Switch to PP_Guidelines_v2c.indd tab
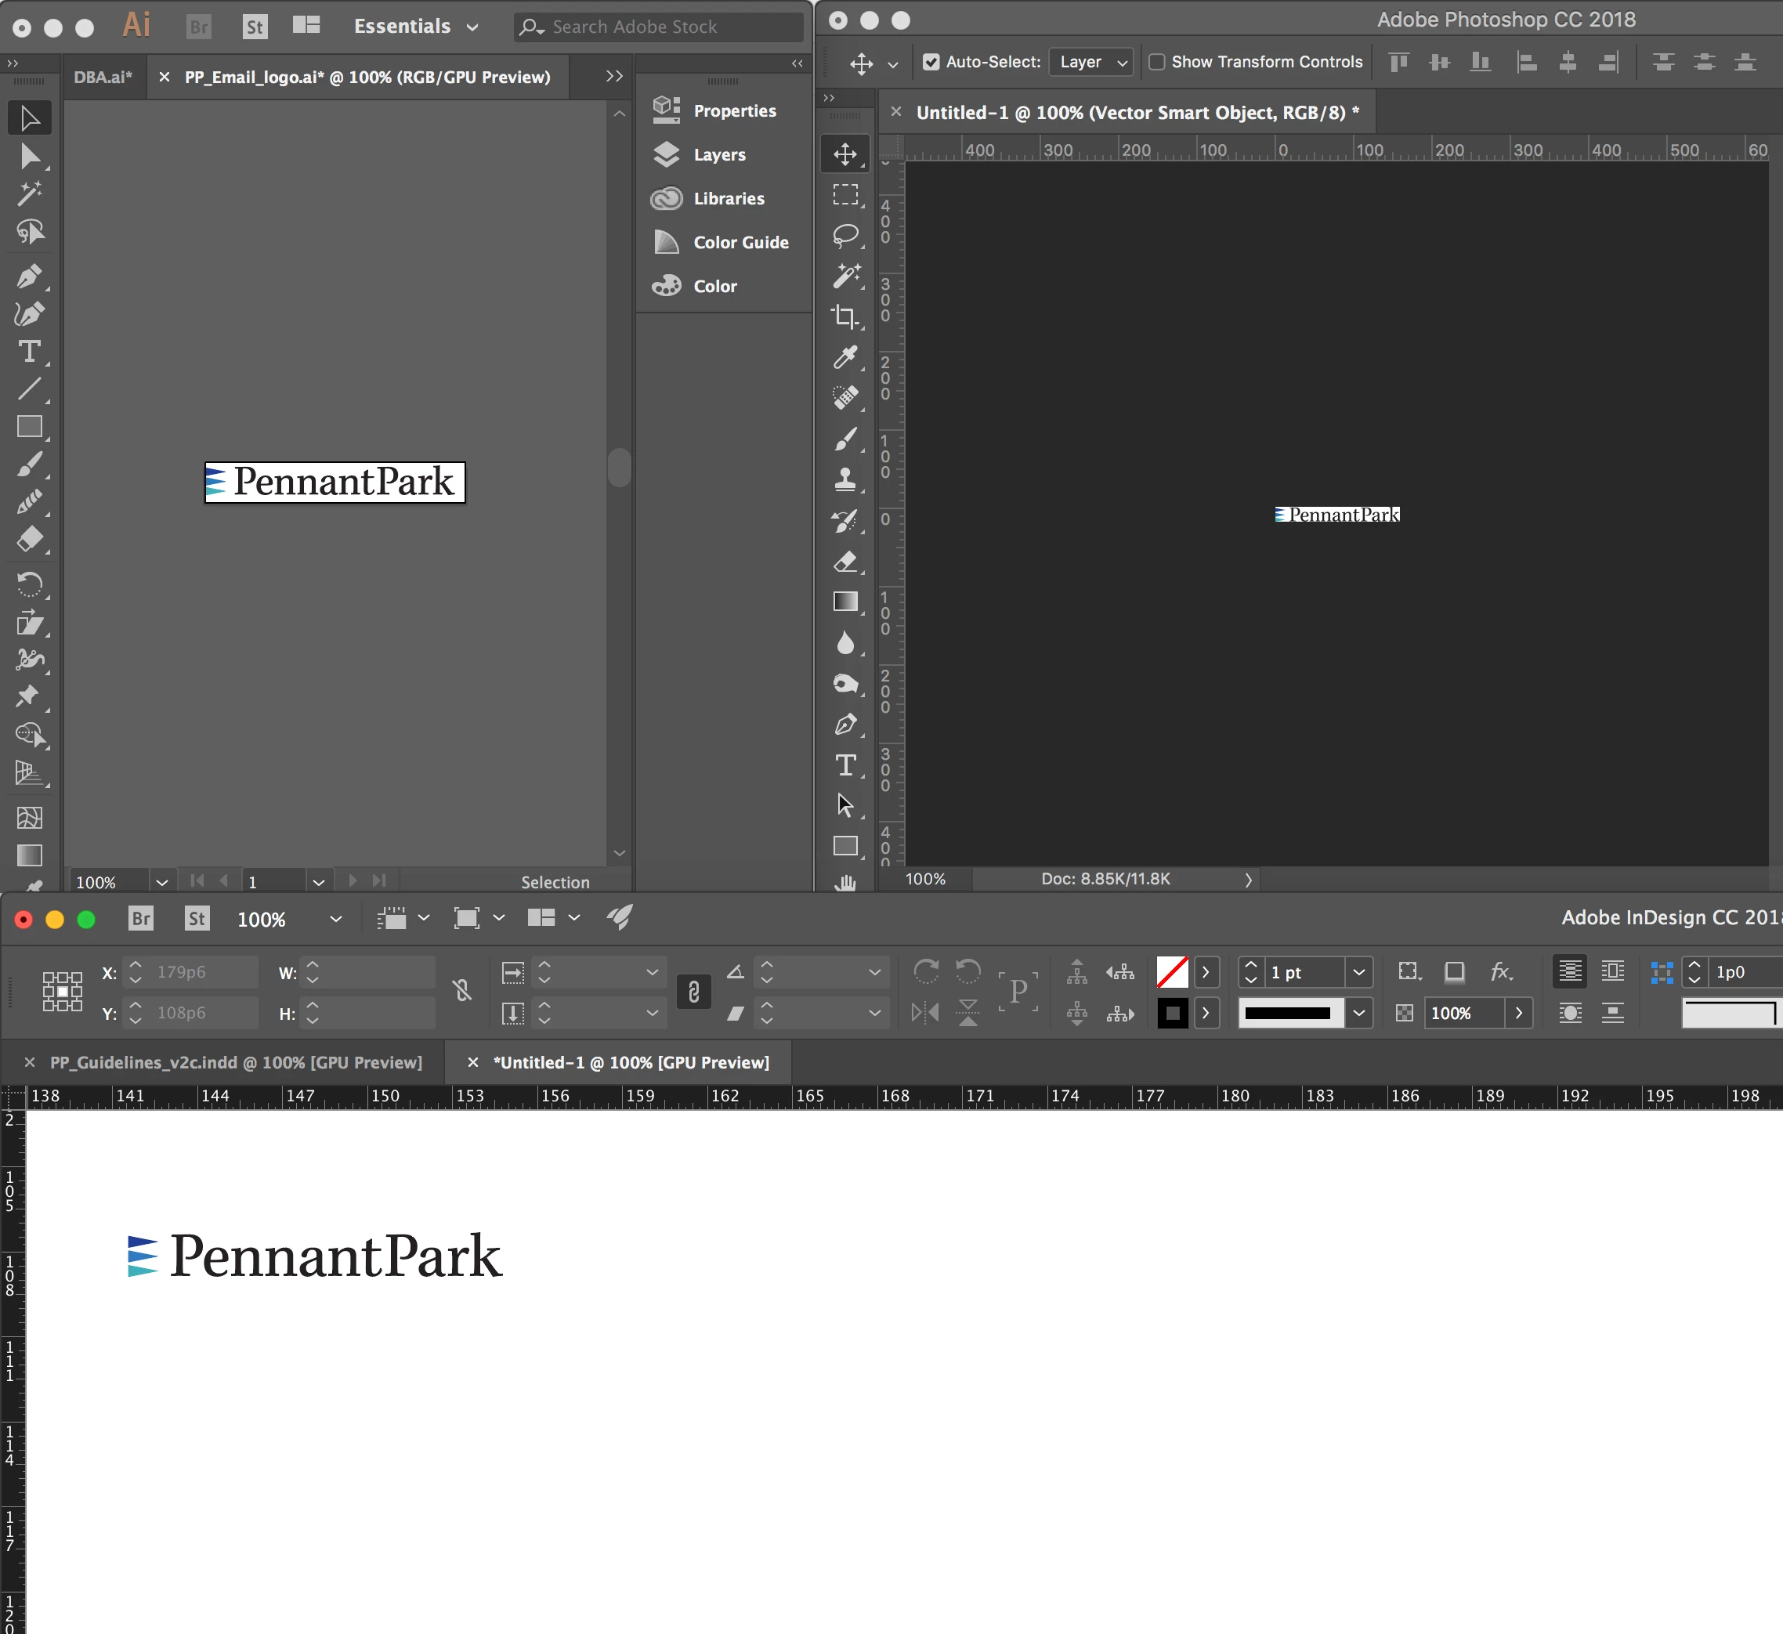The width and height of the screenshot is (1783, 1634). coord(235,1062)
